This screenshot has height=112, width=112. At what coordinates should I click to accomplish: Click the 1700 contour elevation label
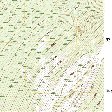[77, 7]
